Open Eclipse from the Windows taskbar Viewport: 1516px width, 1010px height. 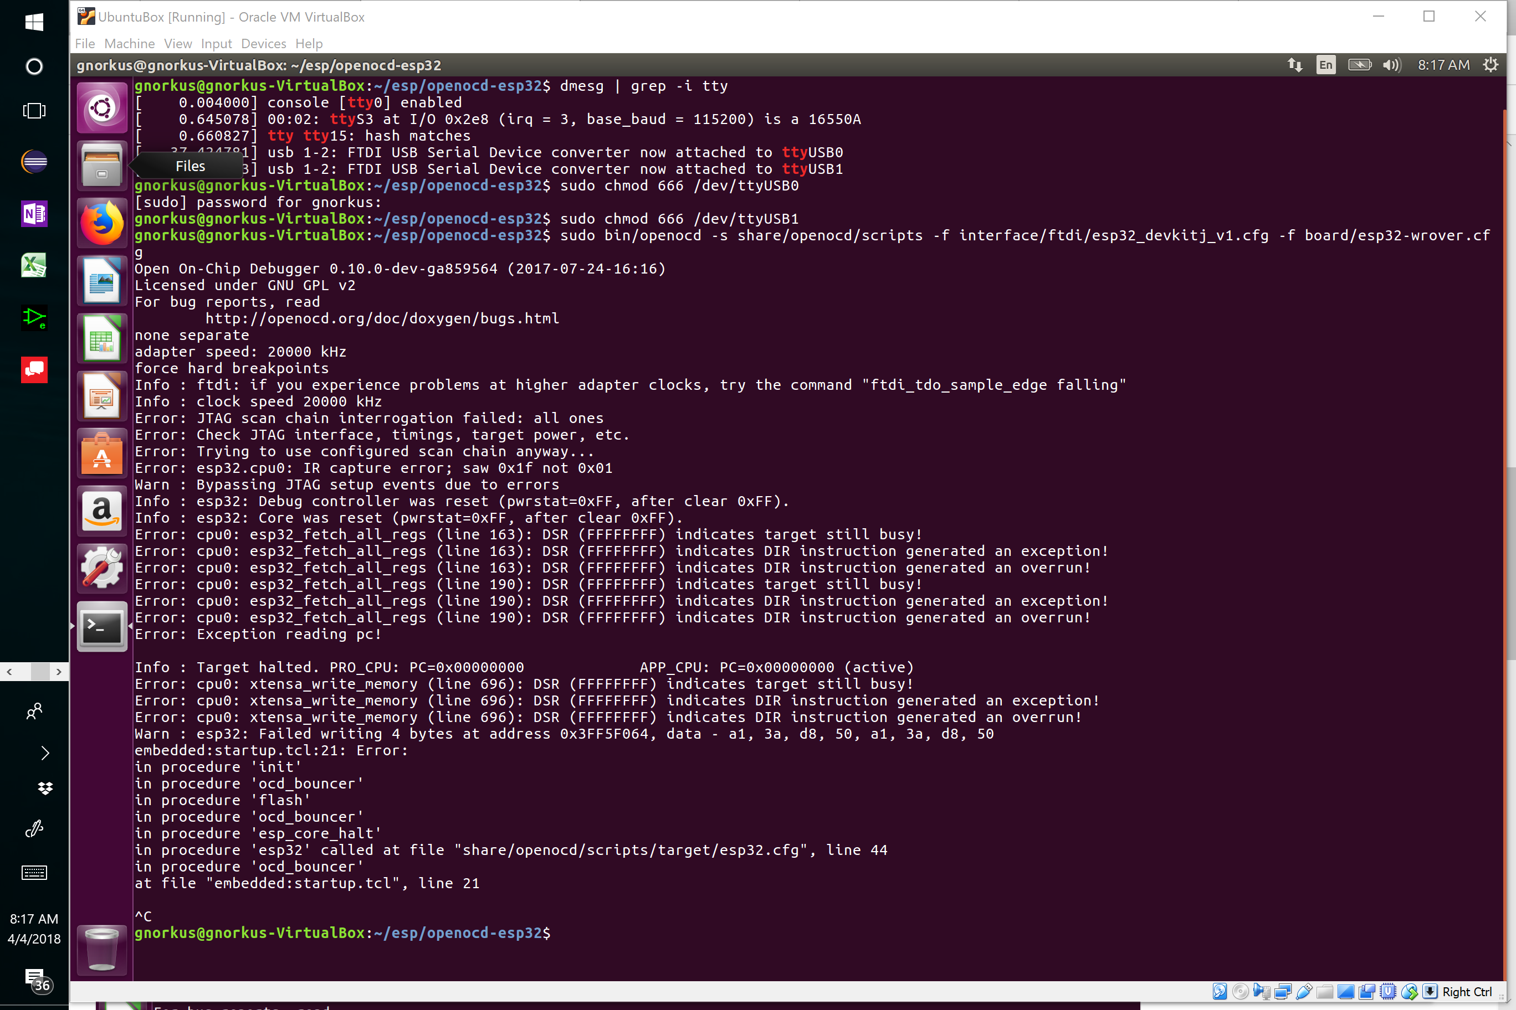point(34,161)
